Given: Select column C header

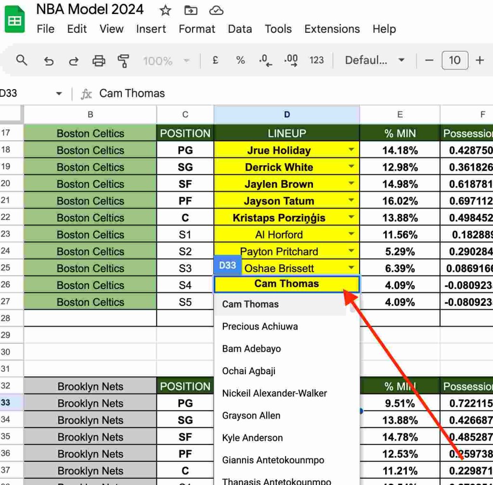Looking at the screenshot, I should point(185,115).
